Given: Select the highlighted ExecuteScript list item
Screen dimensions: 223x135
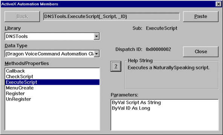Looking at the screenshot, I should (52, 82).
